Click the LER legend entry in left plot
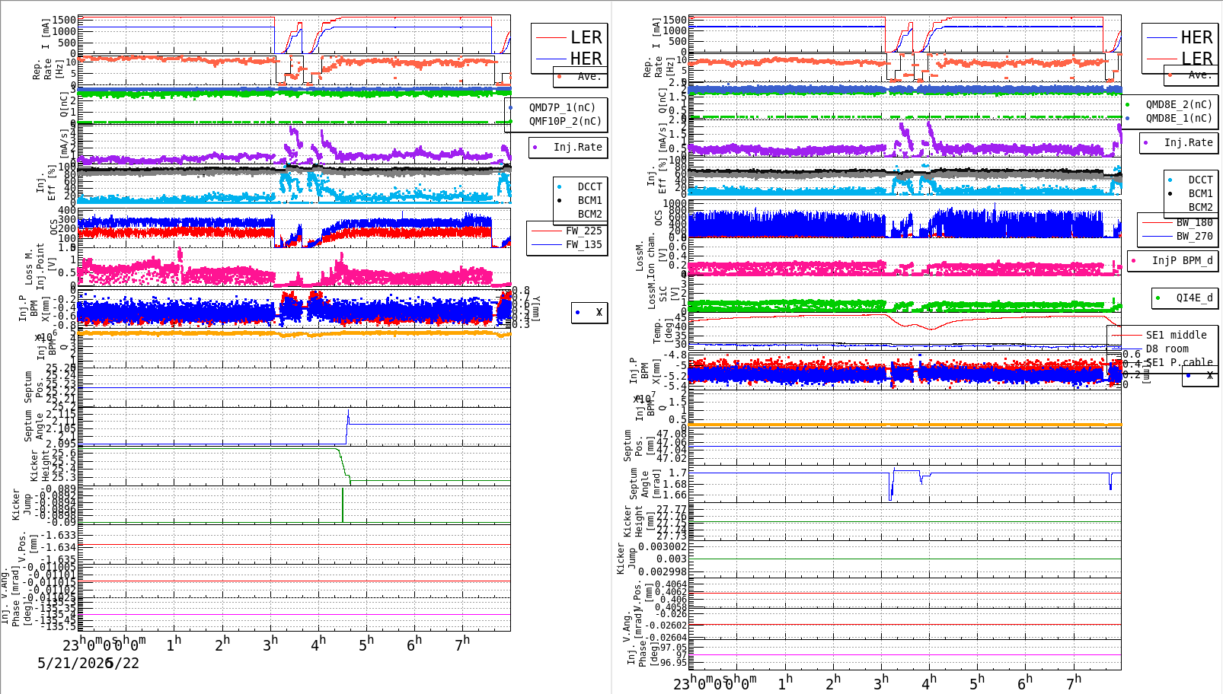1223x694 pixels. [586, 37]
